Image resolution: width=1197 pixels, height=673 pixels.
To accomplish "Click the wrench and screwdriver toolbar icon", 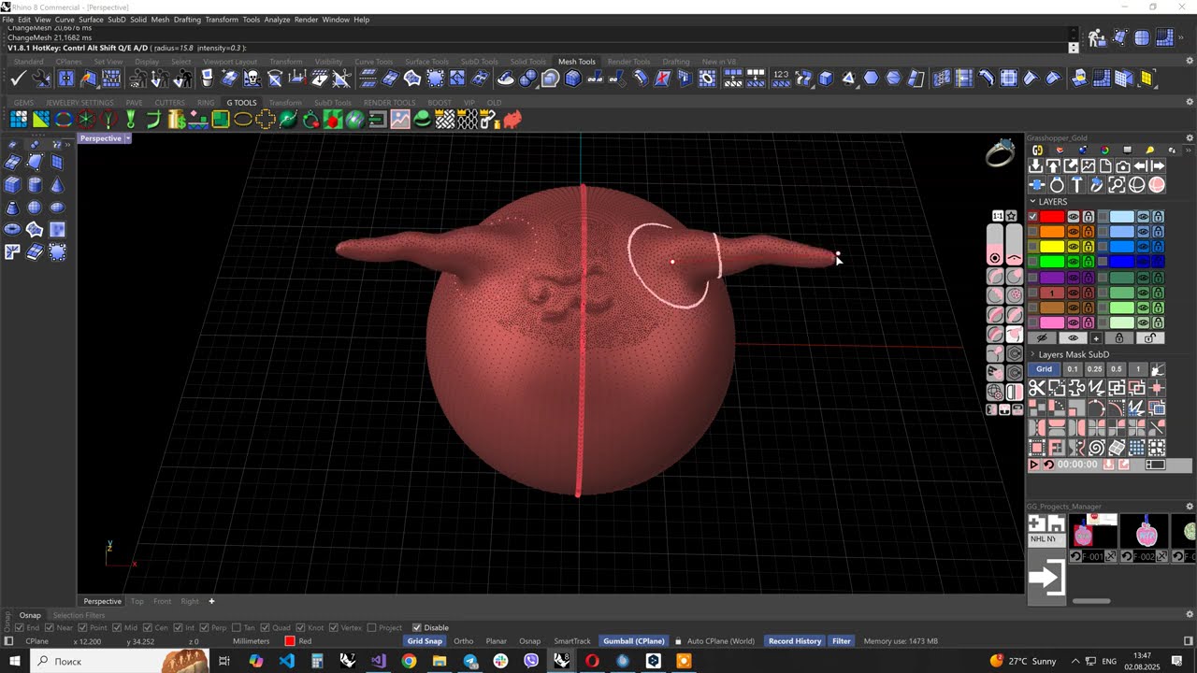I will tap(41, 79).
